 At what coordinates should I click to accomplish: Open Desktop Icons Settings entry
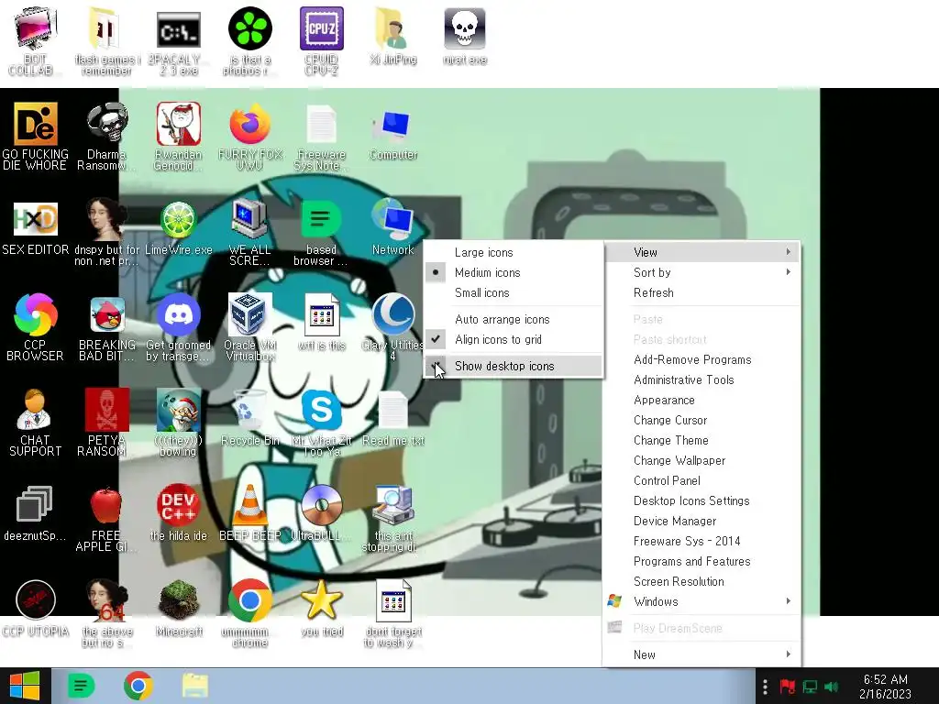tap(701, 500)
